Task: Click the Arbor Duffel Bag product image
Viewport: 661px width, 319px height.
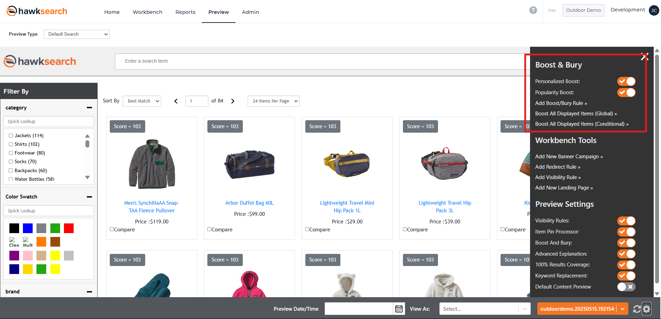Action: click(x=249, y=164)
